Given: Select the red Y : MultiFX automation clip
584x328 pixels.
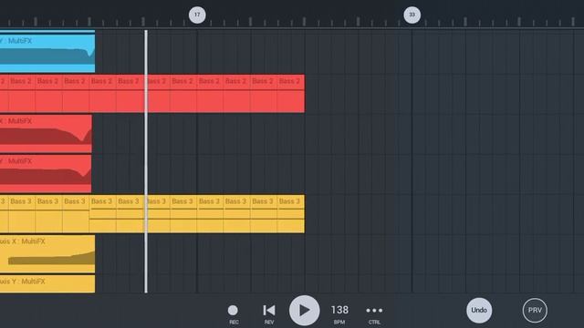Looking at the screenshot, I should point(46,174).
